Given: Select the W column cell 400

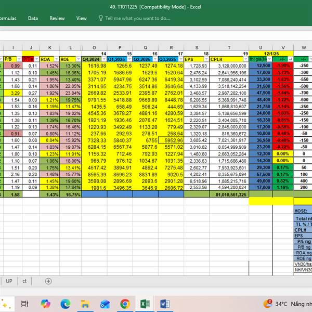Looking at the screenshot, I should coord(303,181).
